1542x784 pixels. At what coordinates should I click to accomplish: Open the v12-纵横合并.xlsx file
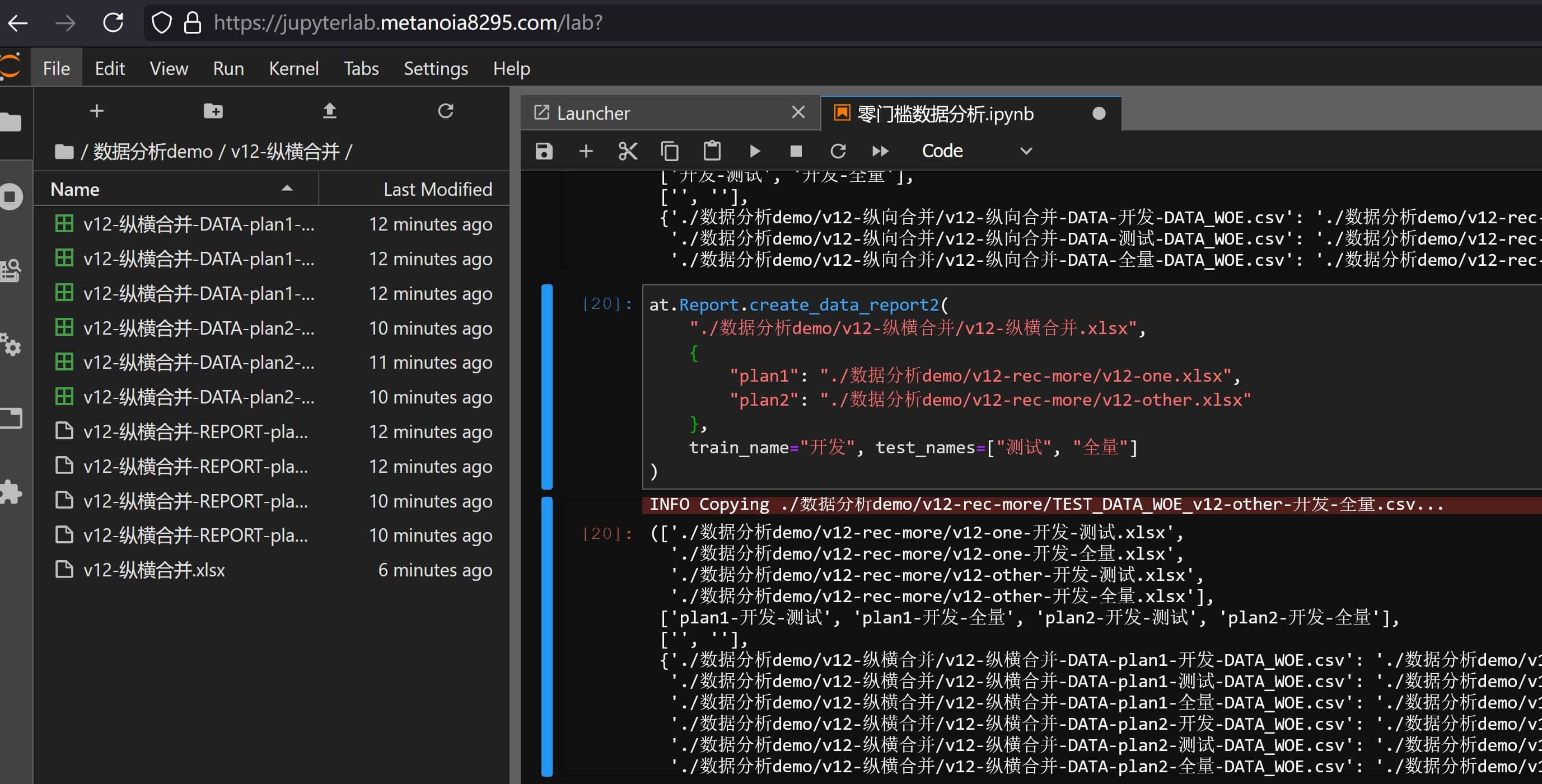point(154,570)
